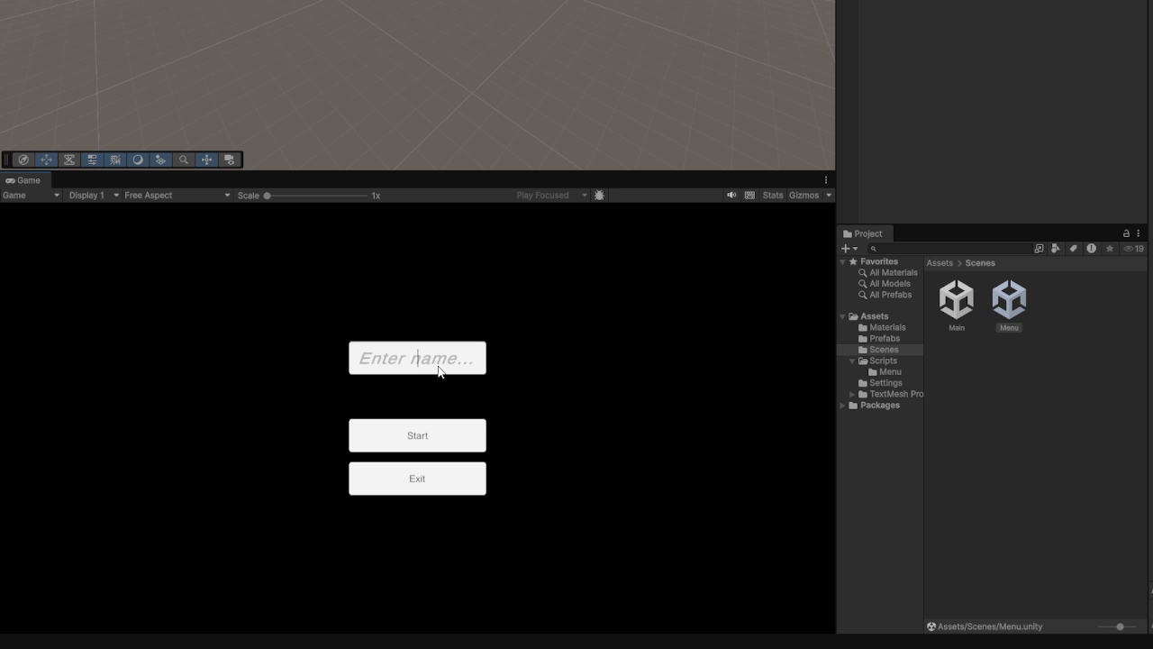The width and height of the screenshot is (1153, 649).
Task: Click the Scale slider handle in Game view
Action: tap(267, 196)
